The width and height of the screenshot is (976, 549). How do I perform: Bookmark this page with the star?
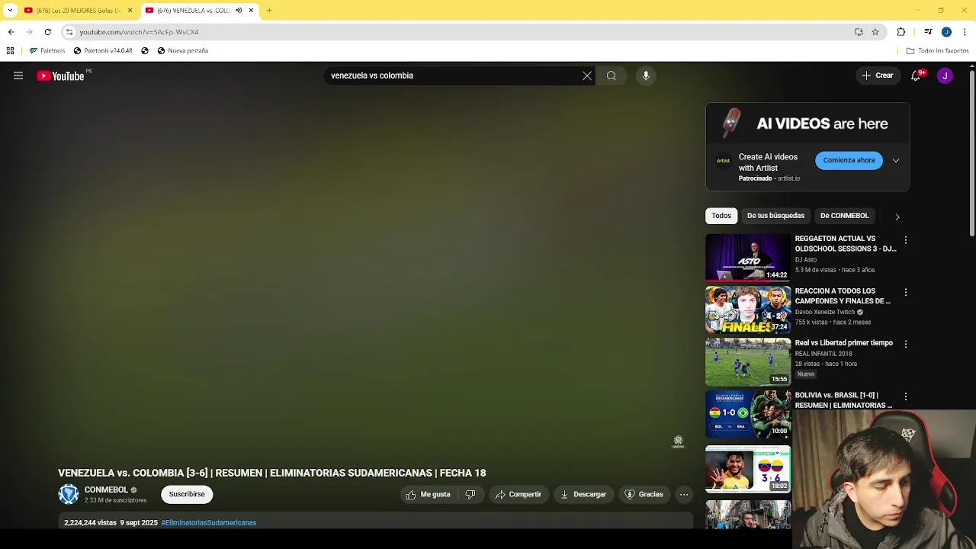875,32
